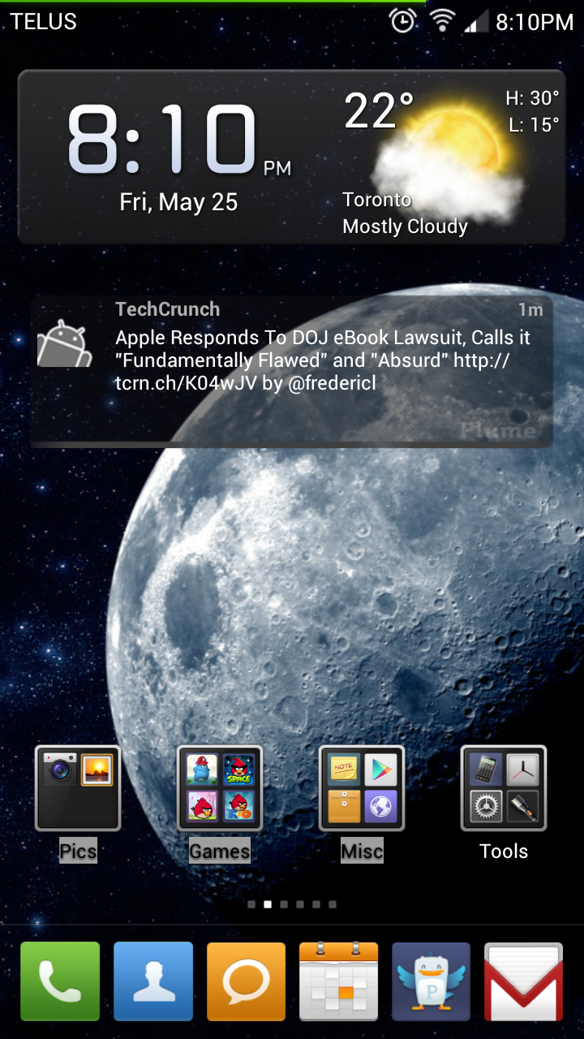584x1039 pixels.
Task: Open the Tools folder
Action: 504,787
